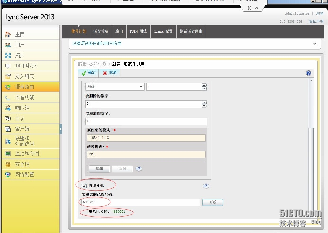Screen dimensions: 328x233
Task: Increase the length value 6 stepper
Action: point(204,85)
